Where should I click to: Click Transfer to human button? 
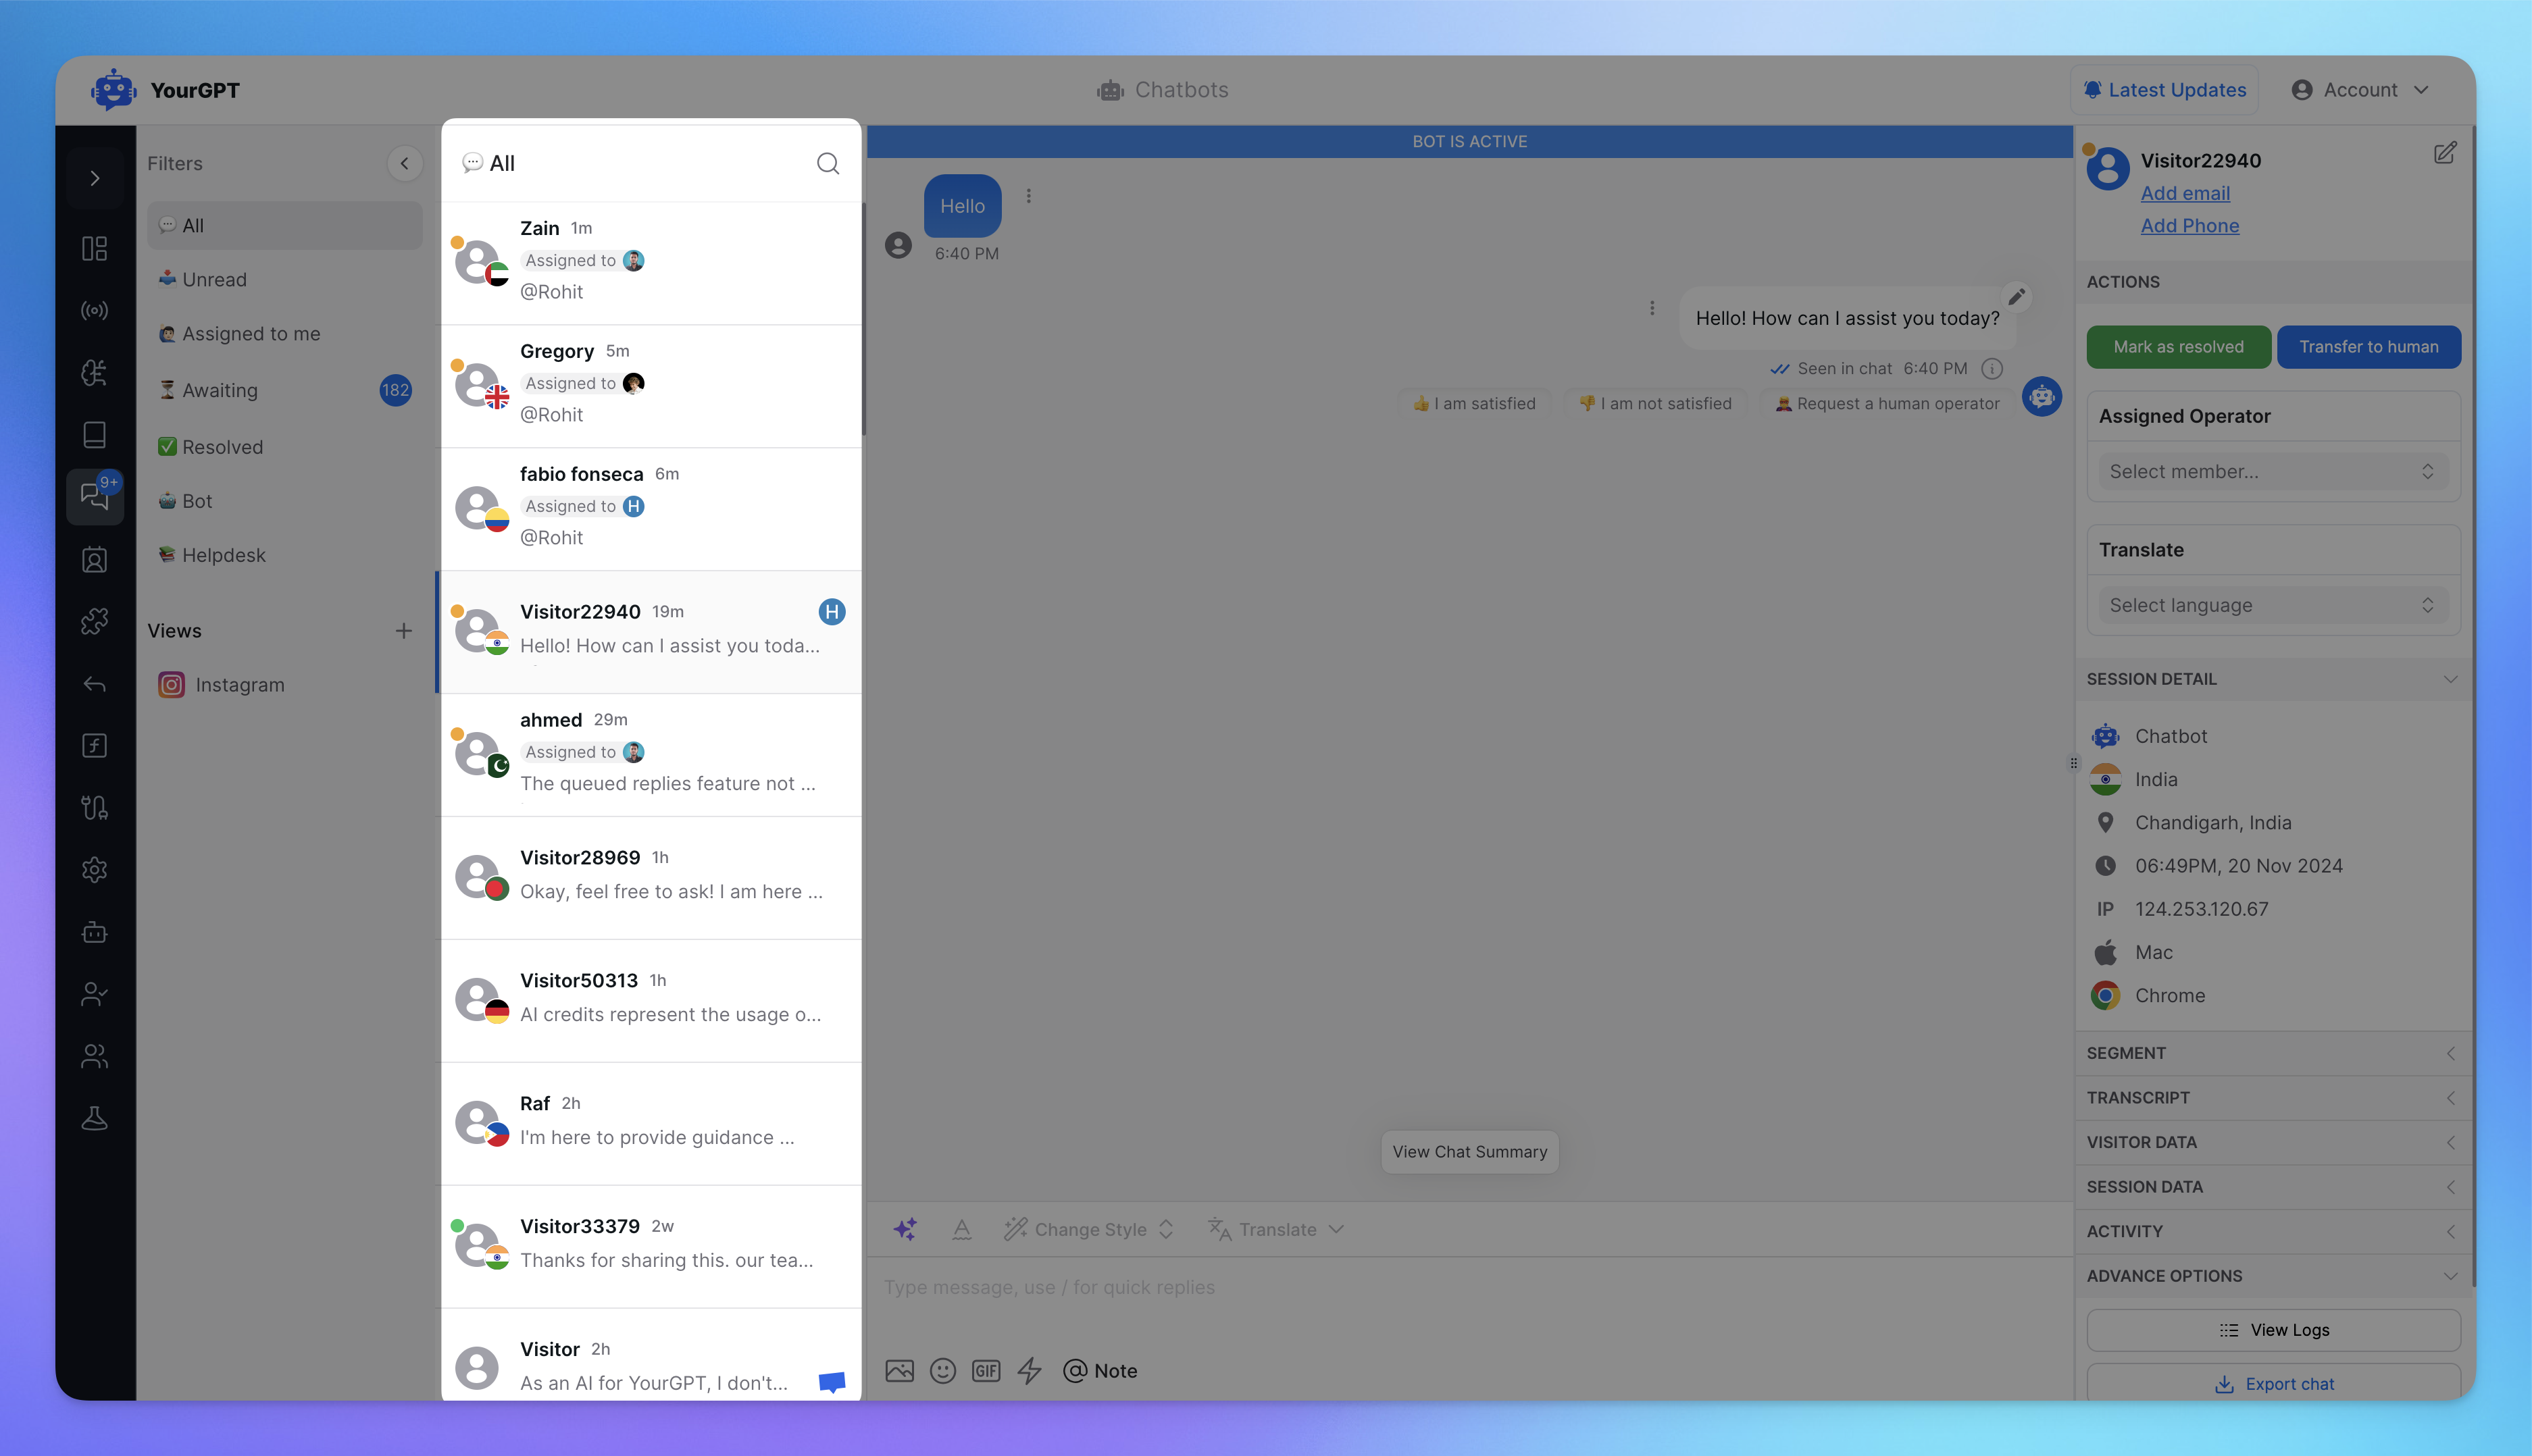[x=2368, y=347]
